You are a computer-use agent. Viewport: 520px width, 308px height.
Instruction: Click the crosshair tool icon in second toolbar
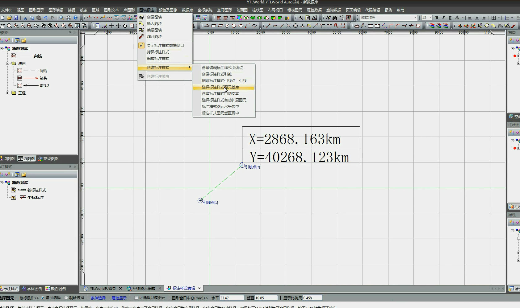point(111,26)
